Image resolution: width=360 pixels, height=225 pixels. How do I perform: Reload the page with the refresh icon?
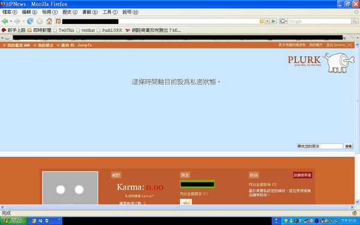[30, 22]
